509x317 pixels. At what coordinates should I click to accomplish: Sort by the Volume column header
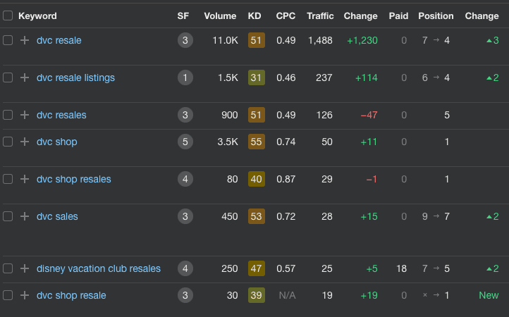pos(220,15)
